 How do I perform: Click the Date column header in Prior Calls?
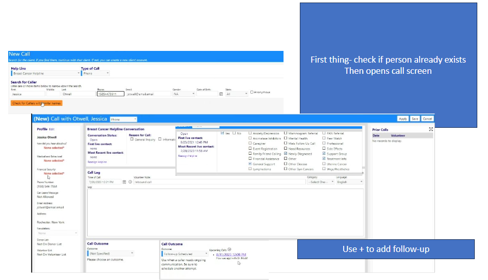pos(376,135)
